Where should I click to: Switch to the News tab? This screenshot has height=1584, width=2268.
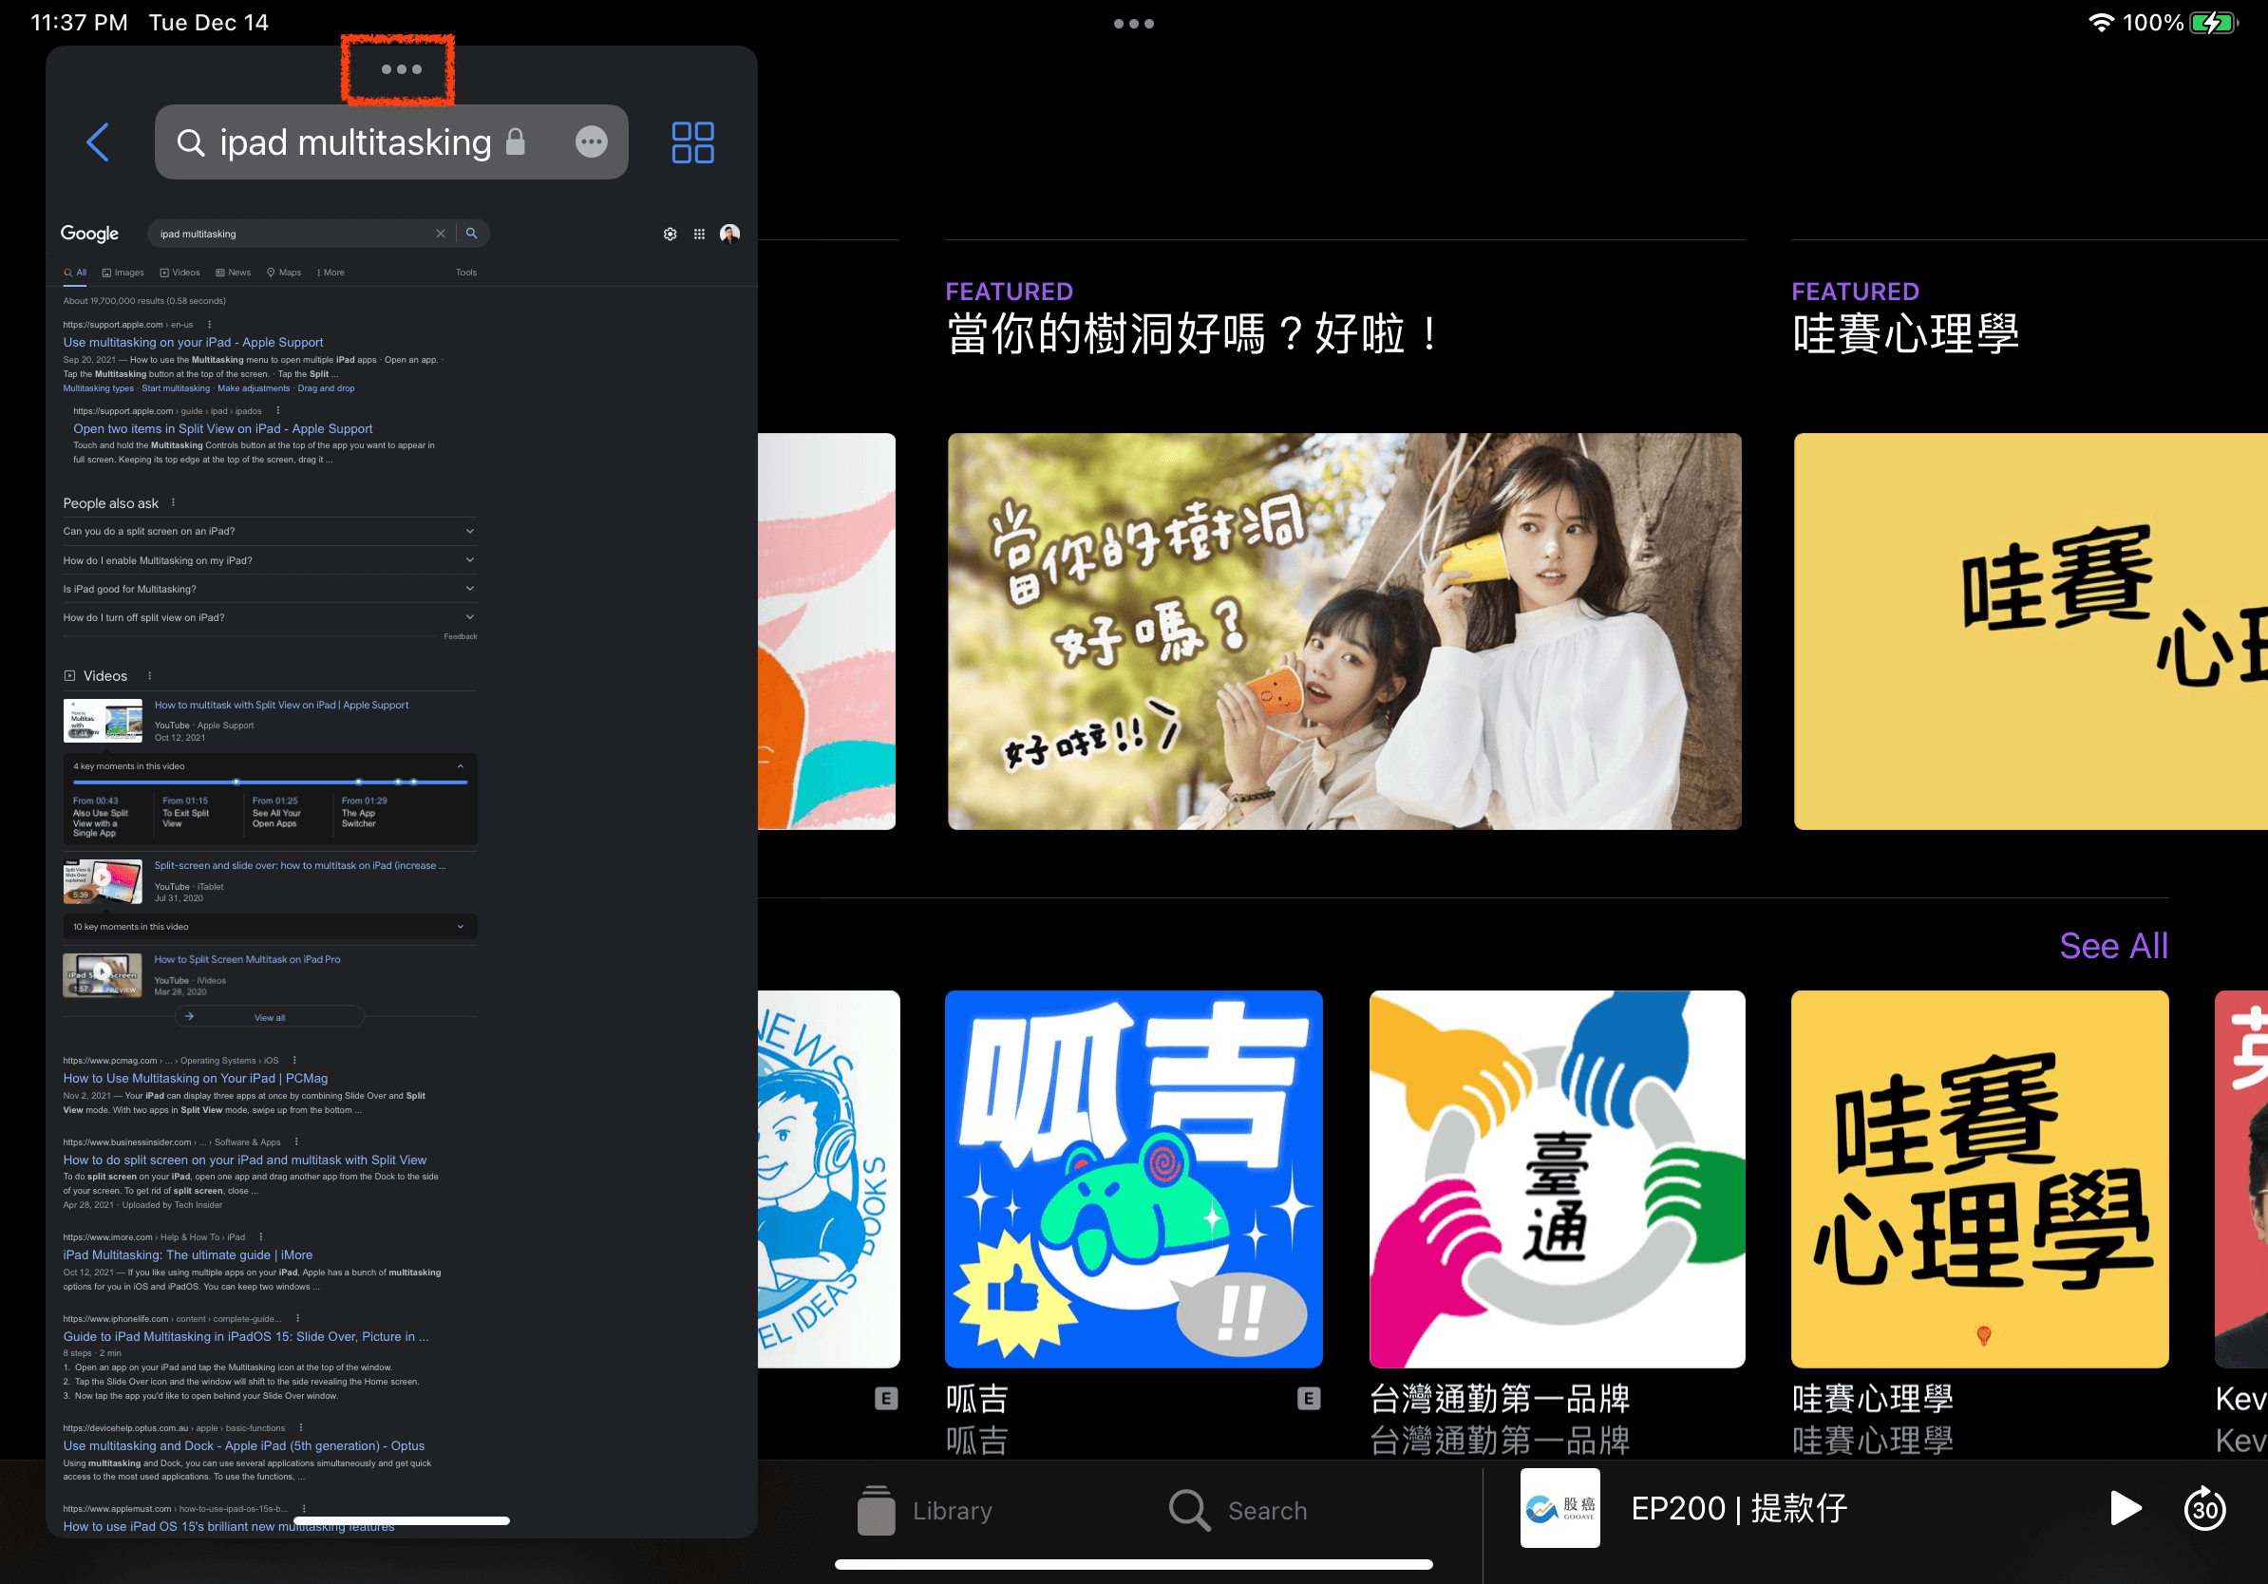point(233,273)
